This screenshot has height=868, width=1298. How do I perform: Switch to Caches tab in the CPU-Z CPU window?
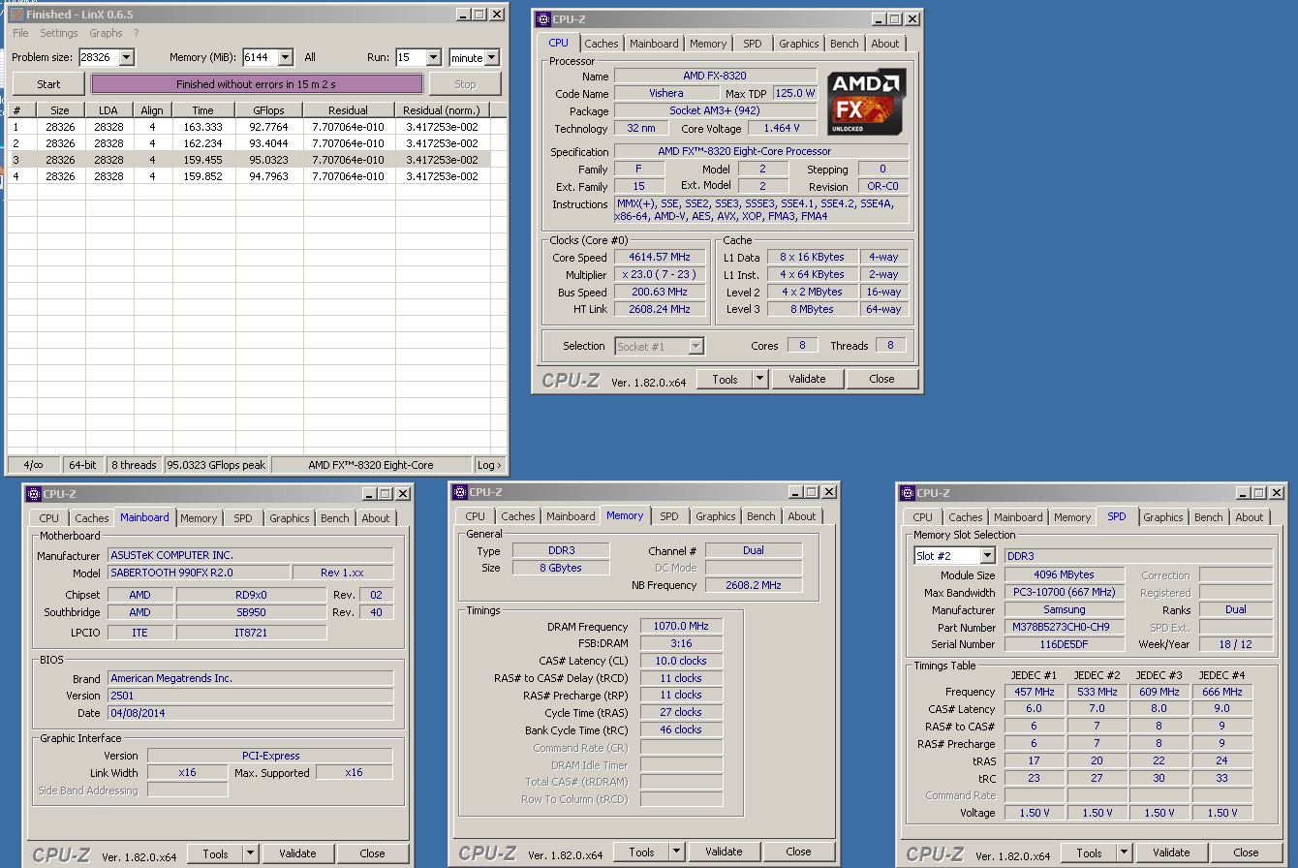(602, 44)
